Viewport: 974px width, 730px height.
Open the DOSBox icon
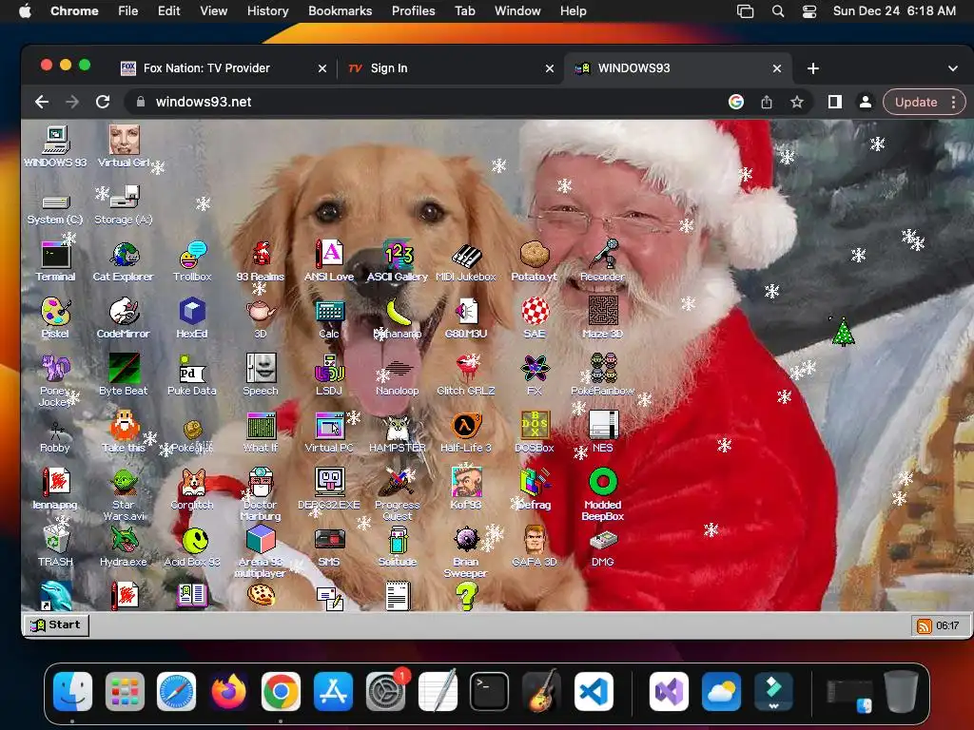[x=535, y=432]
